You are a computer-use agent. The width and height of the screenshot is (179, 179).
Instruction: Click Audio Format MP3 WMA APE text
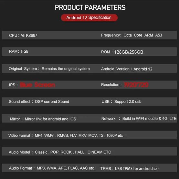51,168
